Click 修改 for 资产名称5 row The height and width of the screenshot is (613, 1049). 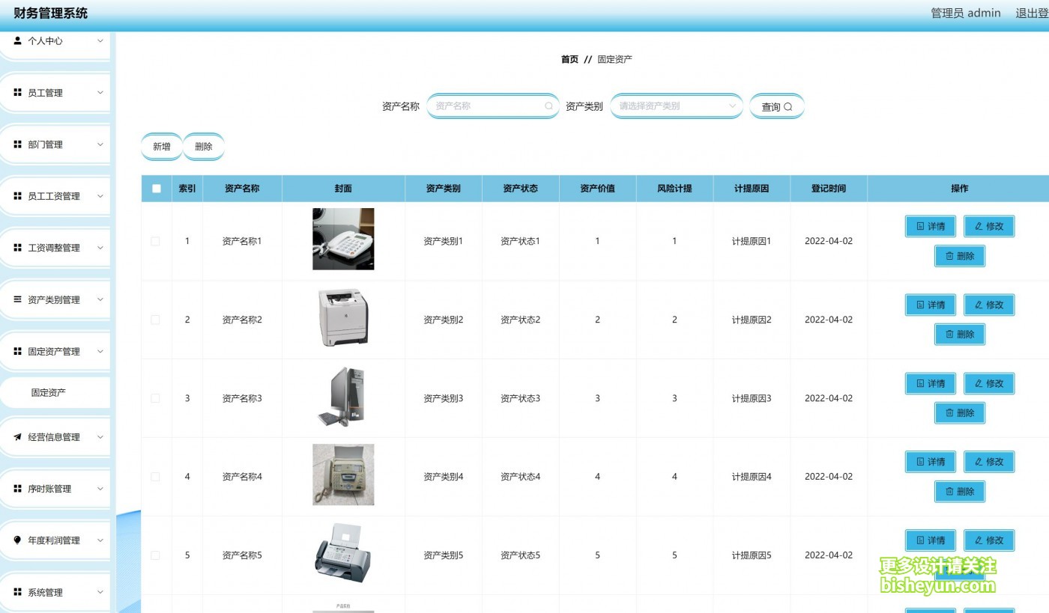[989, 540]
